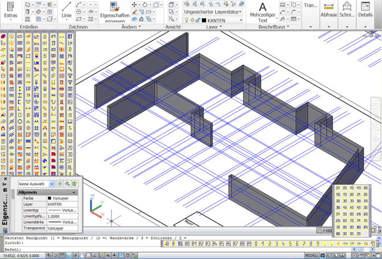The image size is (382, 259).
Task: Open the Tran... ribbon panel
Action: click(310, 5)
